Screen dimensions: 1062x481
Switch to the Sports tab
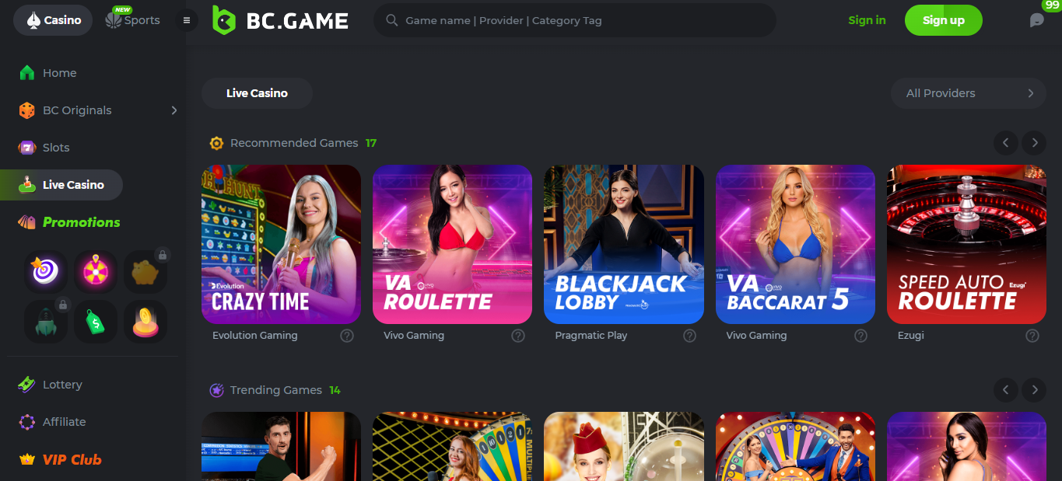133,20
